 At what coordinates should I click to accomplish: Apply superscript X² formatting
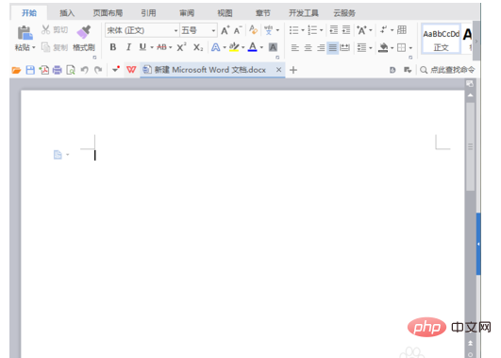click(x=181, y=47)
